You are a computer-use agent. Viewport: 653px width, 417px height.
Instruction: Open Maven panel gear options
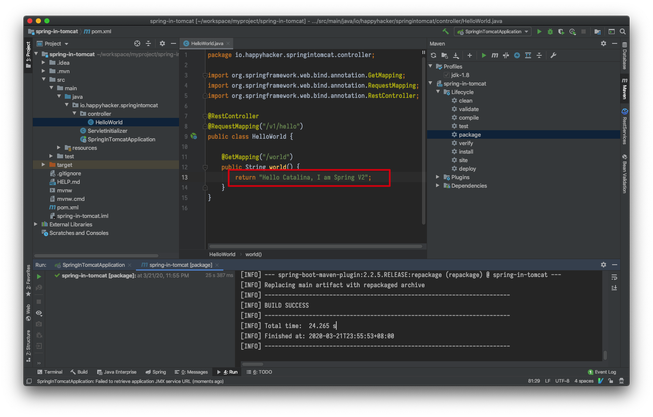(x=604, y=43)
